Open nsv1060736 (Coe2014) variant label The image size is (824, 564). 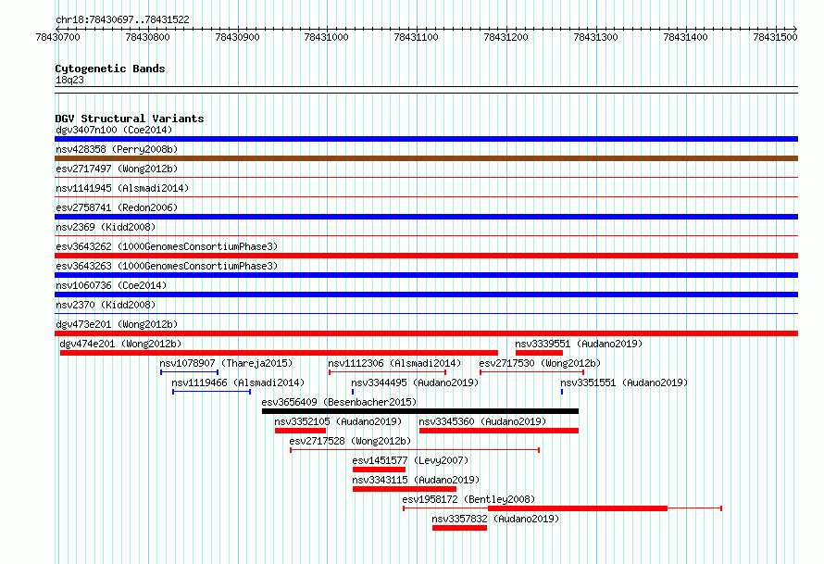[x=111, y=285]
